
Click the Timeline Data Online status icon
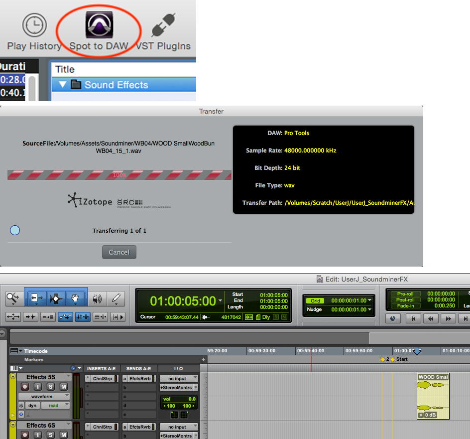(x=249, y=317)
